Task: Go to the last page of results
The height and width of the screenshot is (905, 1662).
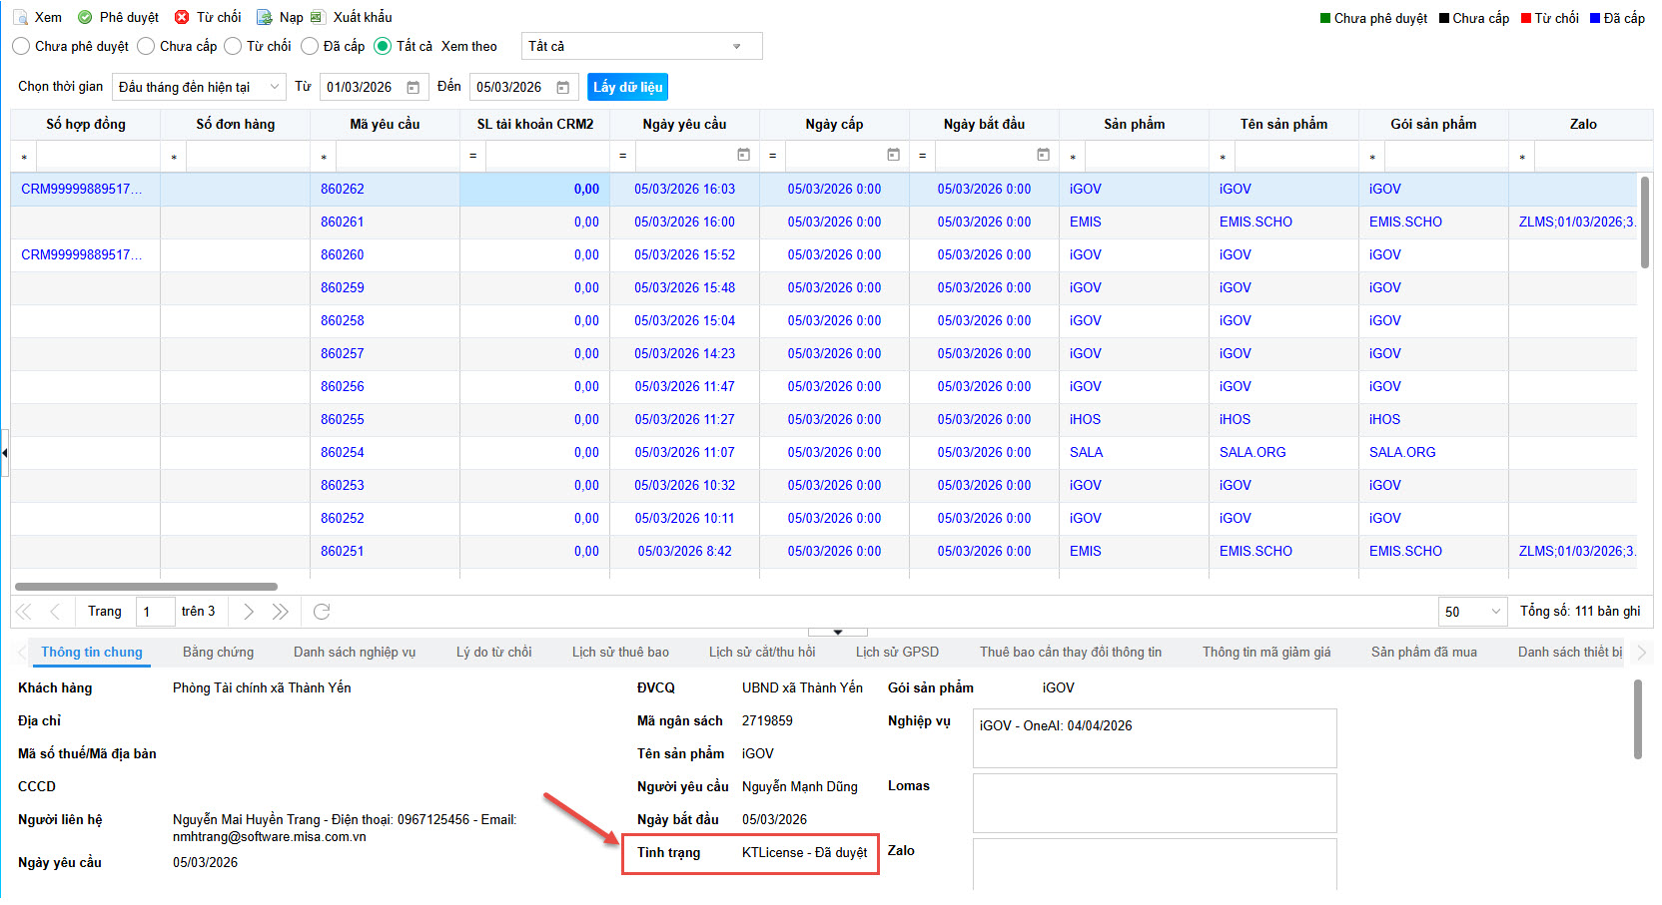Action: [x=281, y=612]
